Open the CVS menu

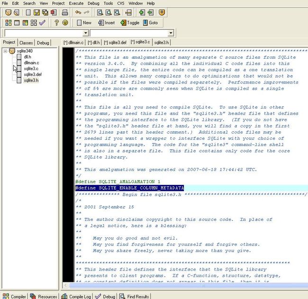121,3
